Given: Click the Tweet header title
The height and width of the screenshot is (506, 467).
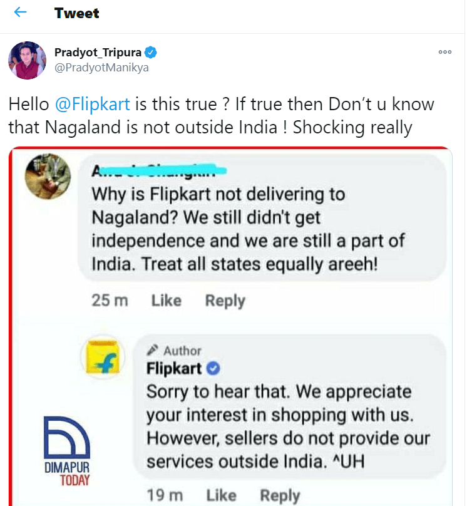Looking at the screenshot, I should [x=76, y=13].
